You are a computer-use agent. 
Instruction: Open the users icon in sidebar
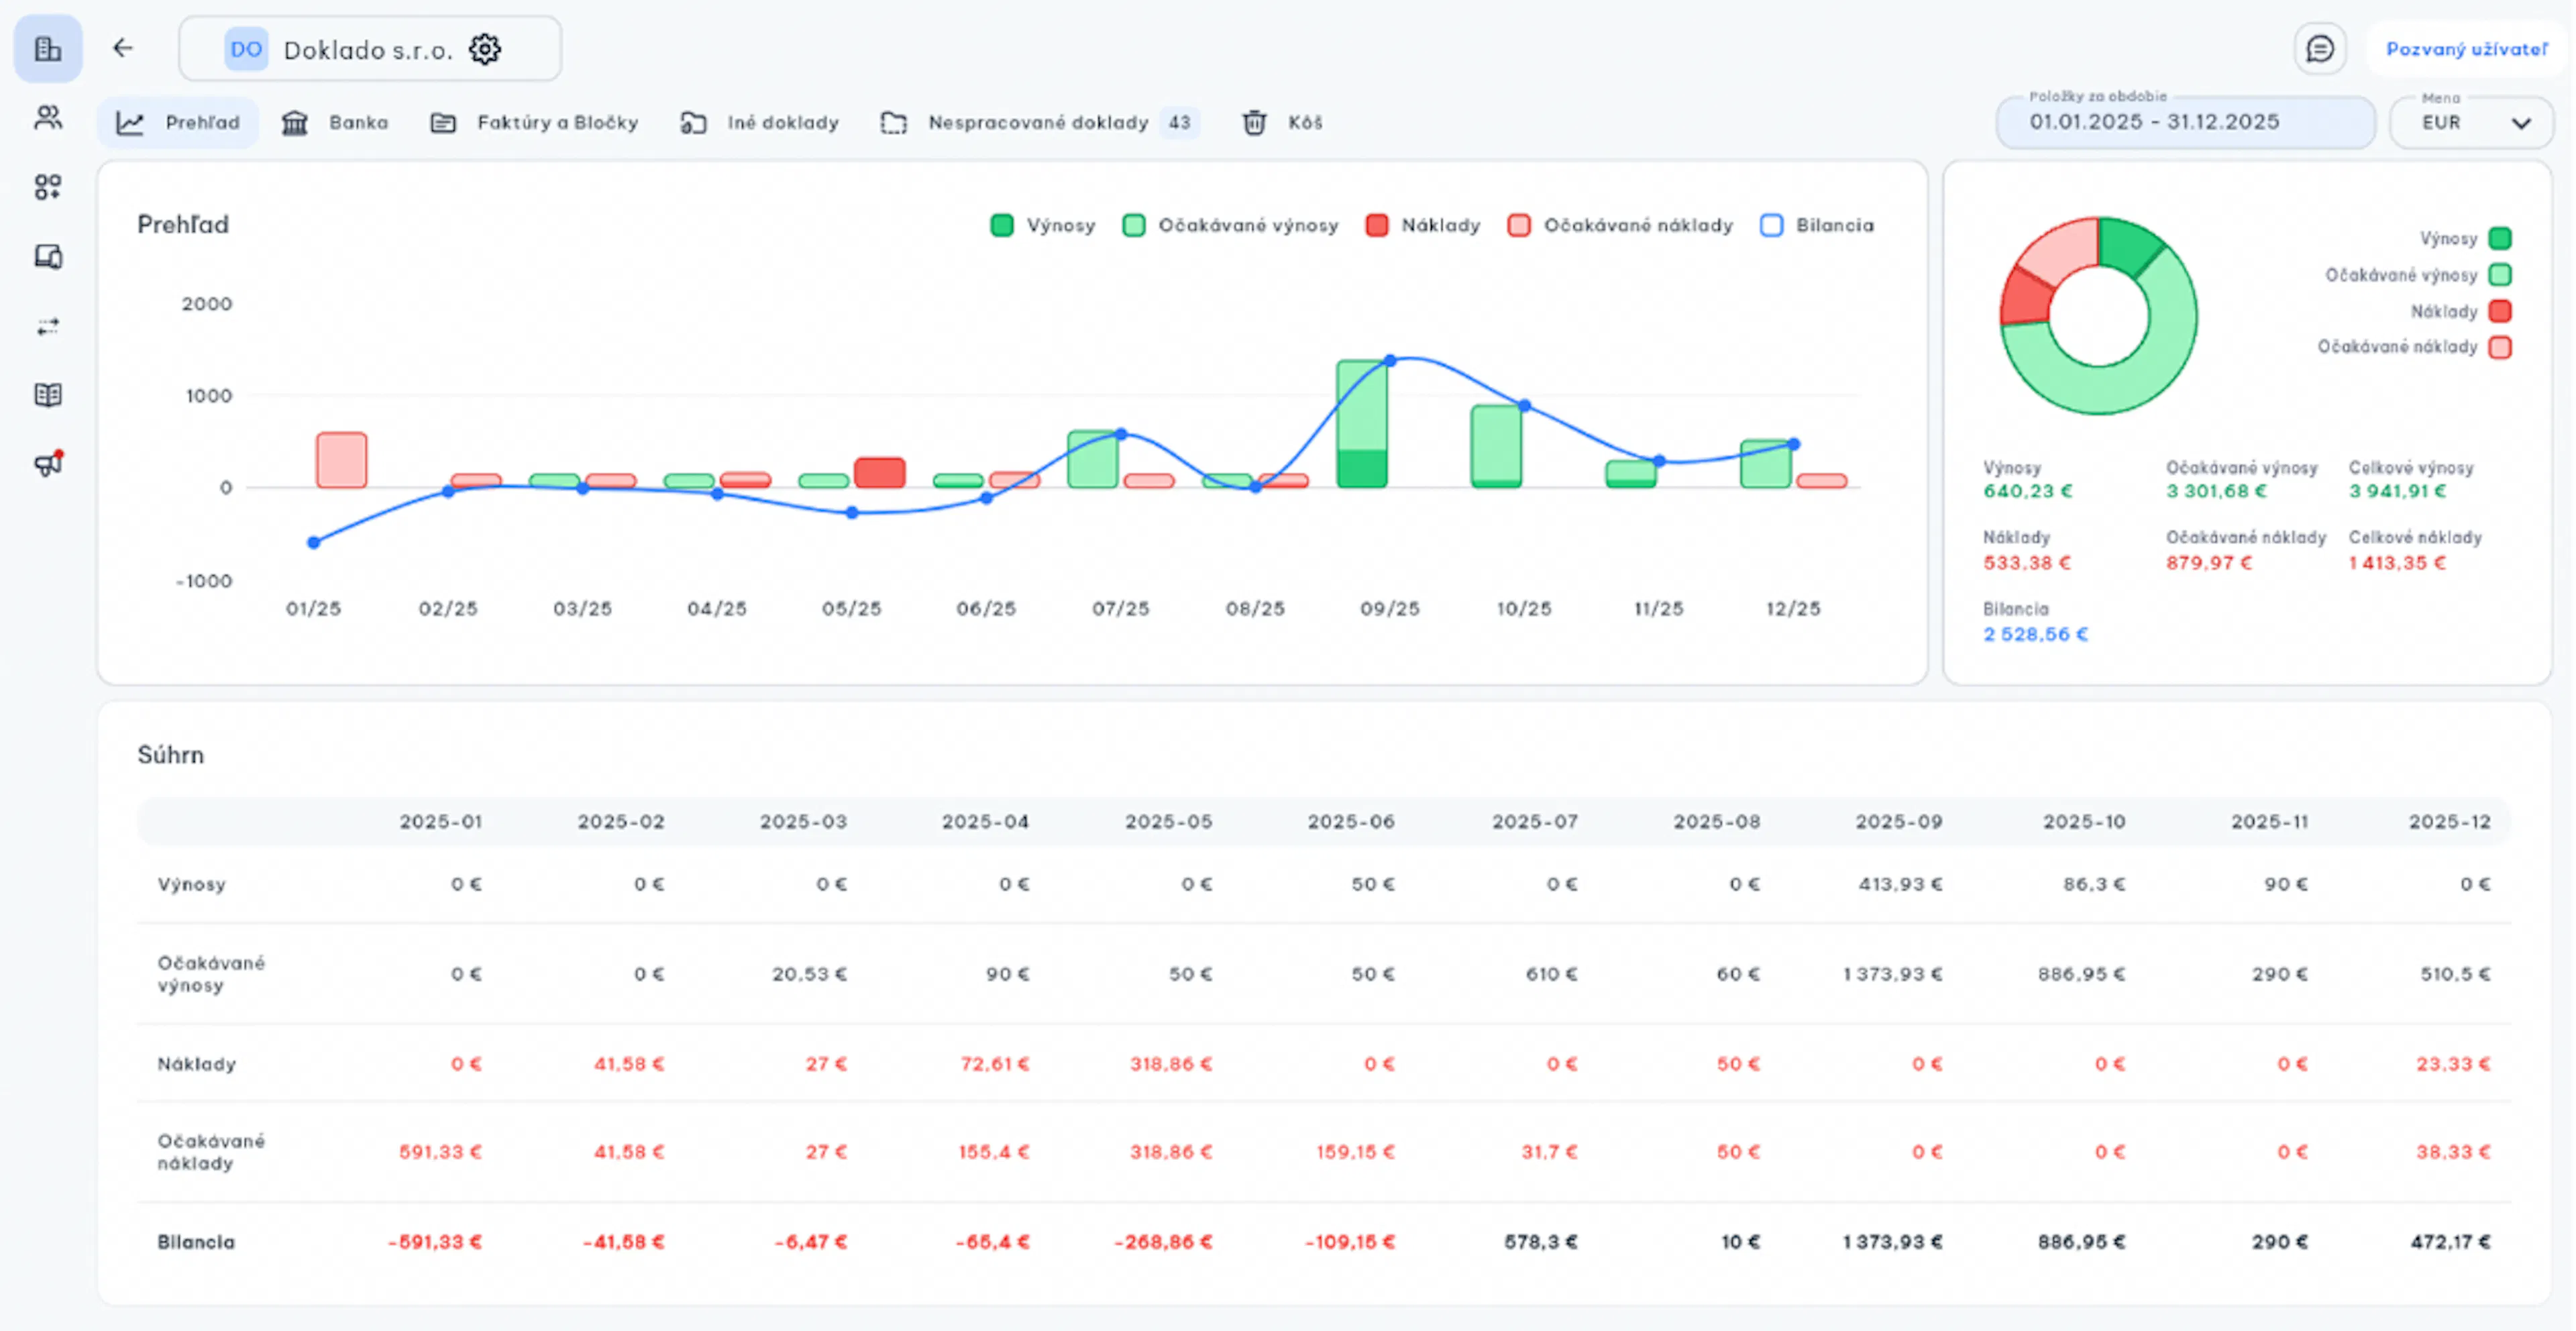(x=48, y=118)
